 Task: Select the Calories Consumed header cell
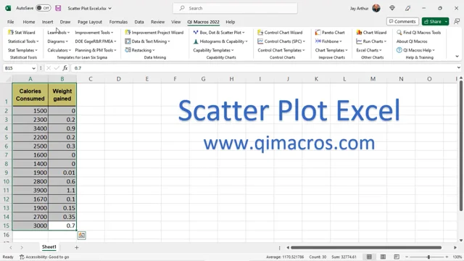click(x=30, y=95)
